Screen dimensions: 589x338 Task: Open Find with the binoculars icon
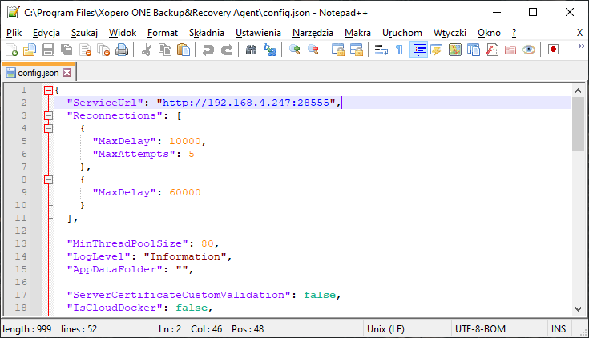pos(251,50)
